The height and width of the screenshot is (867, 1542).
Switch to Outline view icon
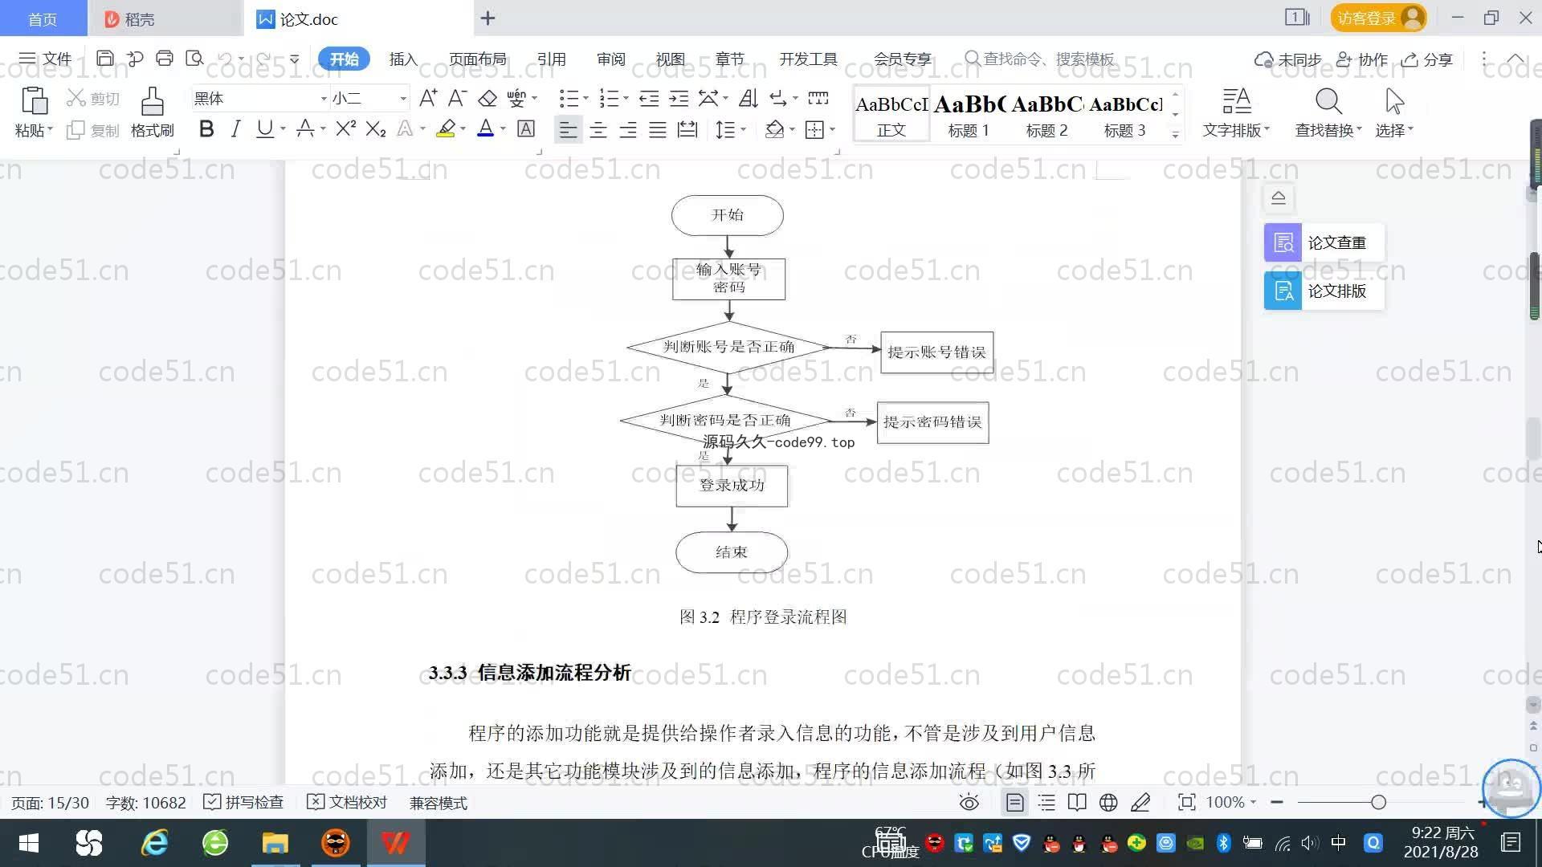1046,802
